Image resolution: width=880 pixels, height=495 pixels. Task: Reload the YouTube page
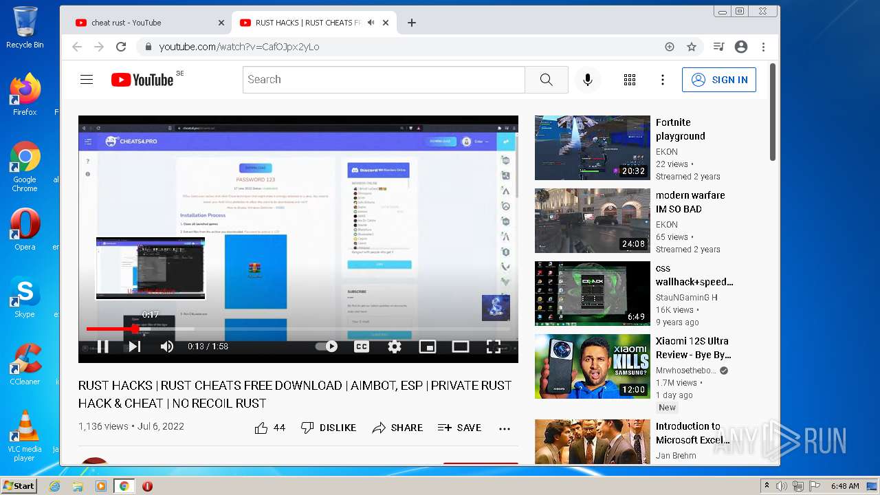tap(121, 47)
